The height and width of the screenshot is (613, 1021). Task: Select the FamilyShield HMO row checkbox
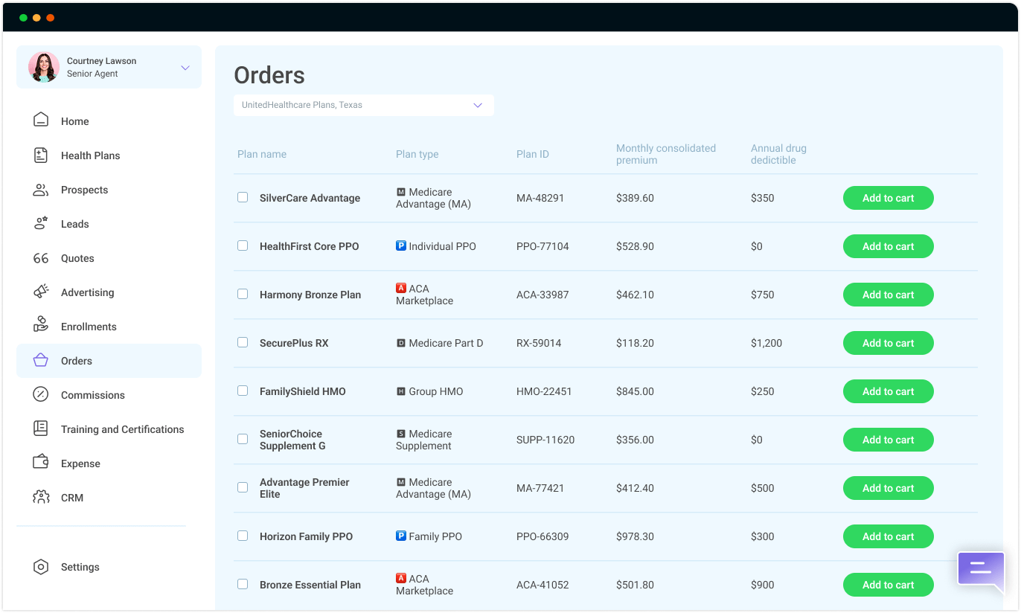(x=243, y=391)
